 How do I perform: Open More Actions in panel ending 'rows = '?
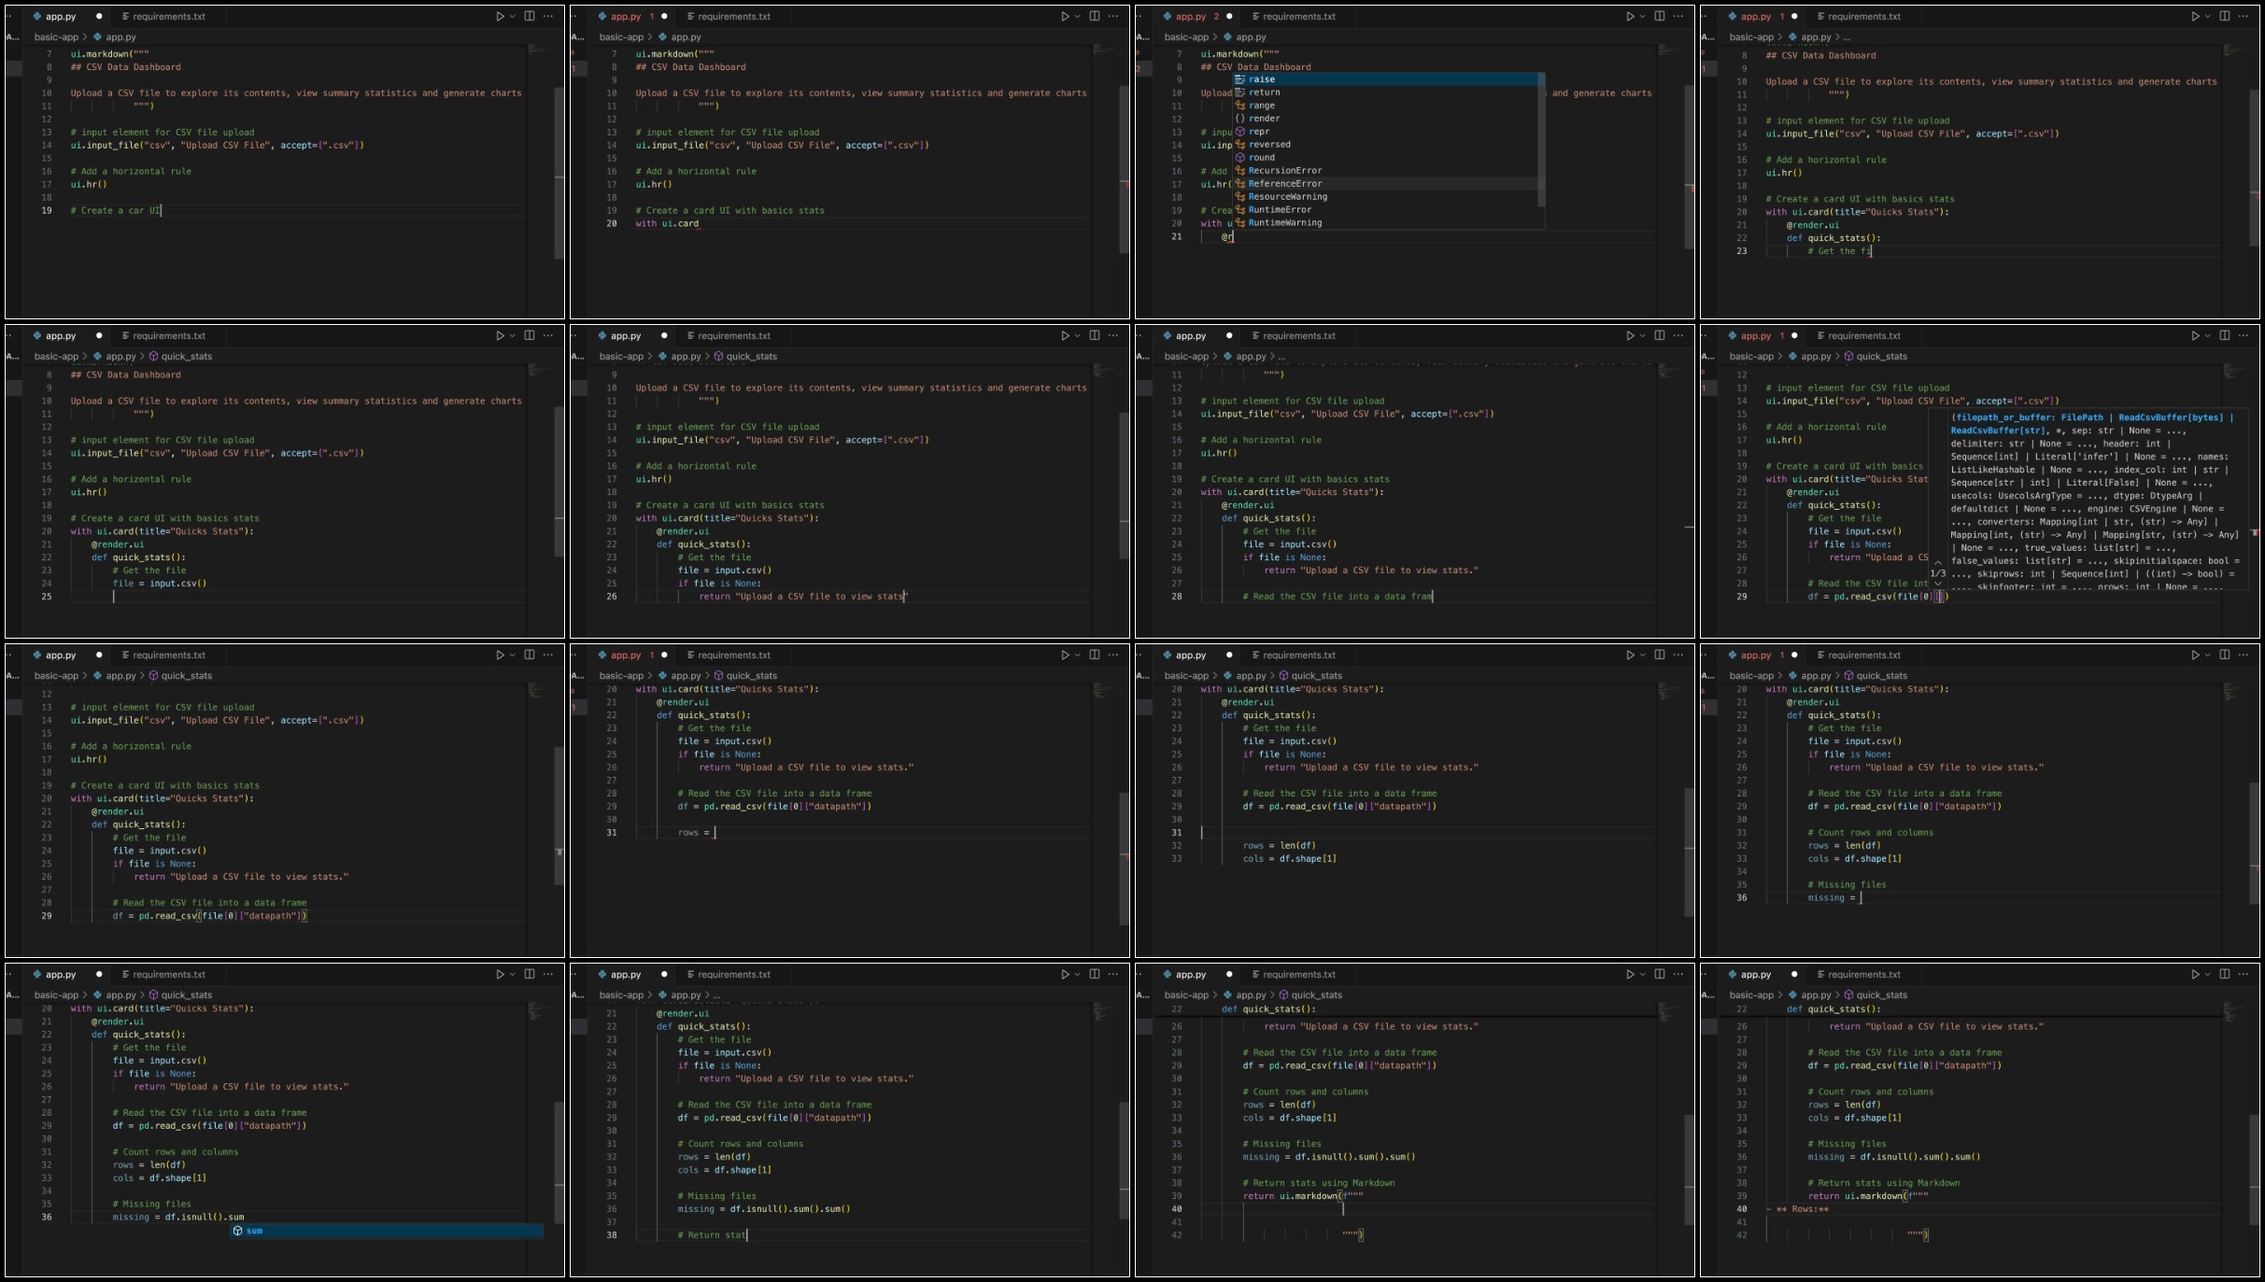coord(1113,655)
